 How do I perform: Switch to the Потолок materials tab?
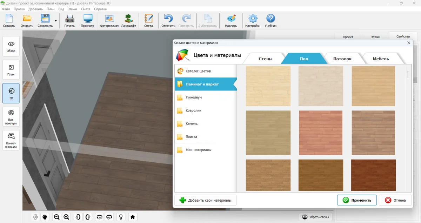342,59
